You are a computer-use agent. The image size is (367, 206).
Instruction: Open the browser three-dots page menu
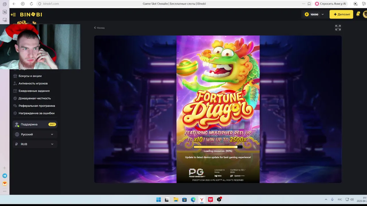tap(303, 4)
